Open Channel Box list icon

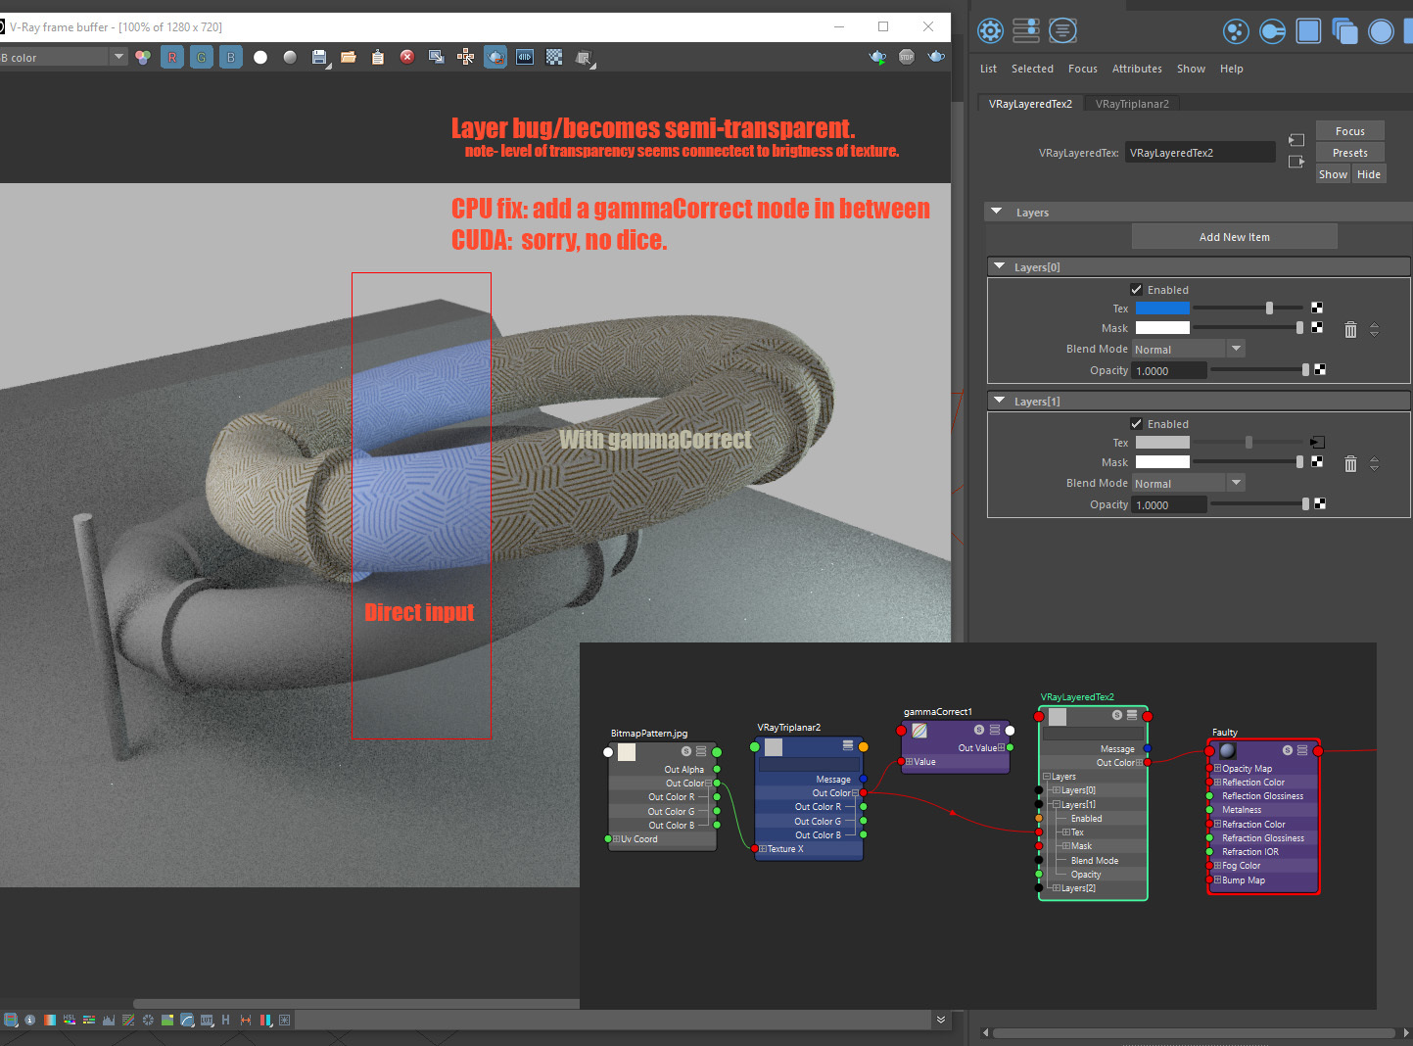1062,31
